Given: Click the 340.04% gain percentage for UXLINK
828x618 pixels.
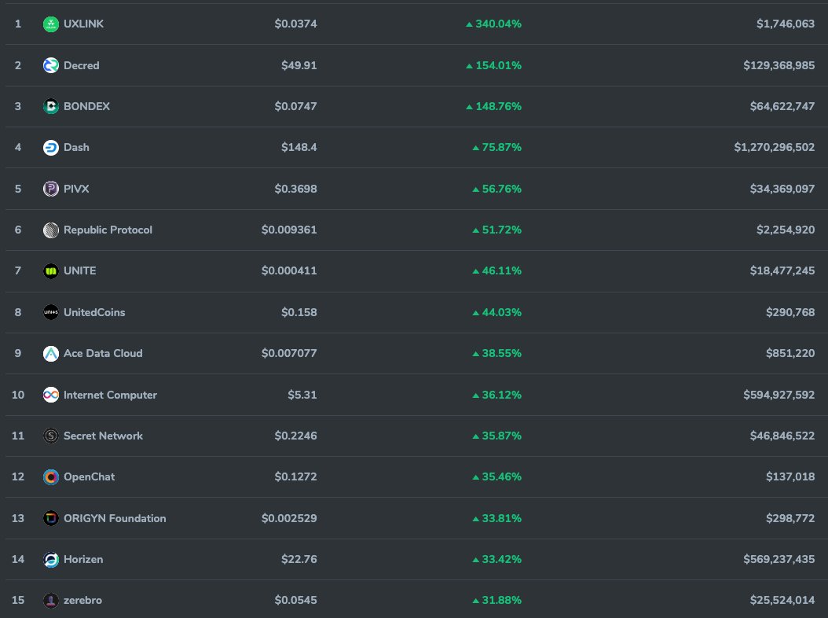Looking at the screenshot, I should 498,24.
